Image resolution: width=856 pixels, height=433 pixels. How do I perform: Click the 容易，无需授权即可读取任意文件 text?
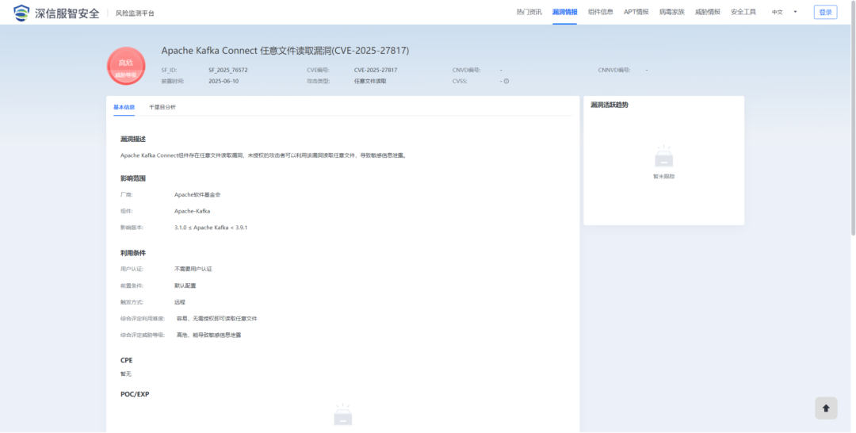[x=216, y=318]
